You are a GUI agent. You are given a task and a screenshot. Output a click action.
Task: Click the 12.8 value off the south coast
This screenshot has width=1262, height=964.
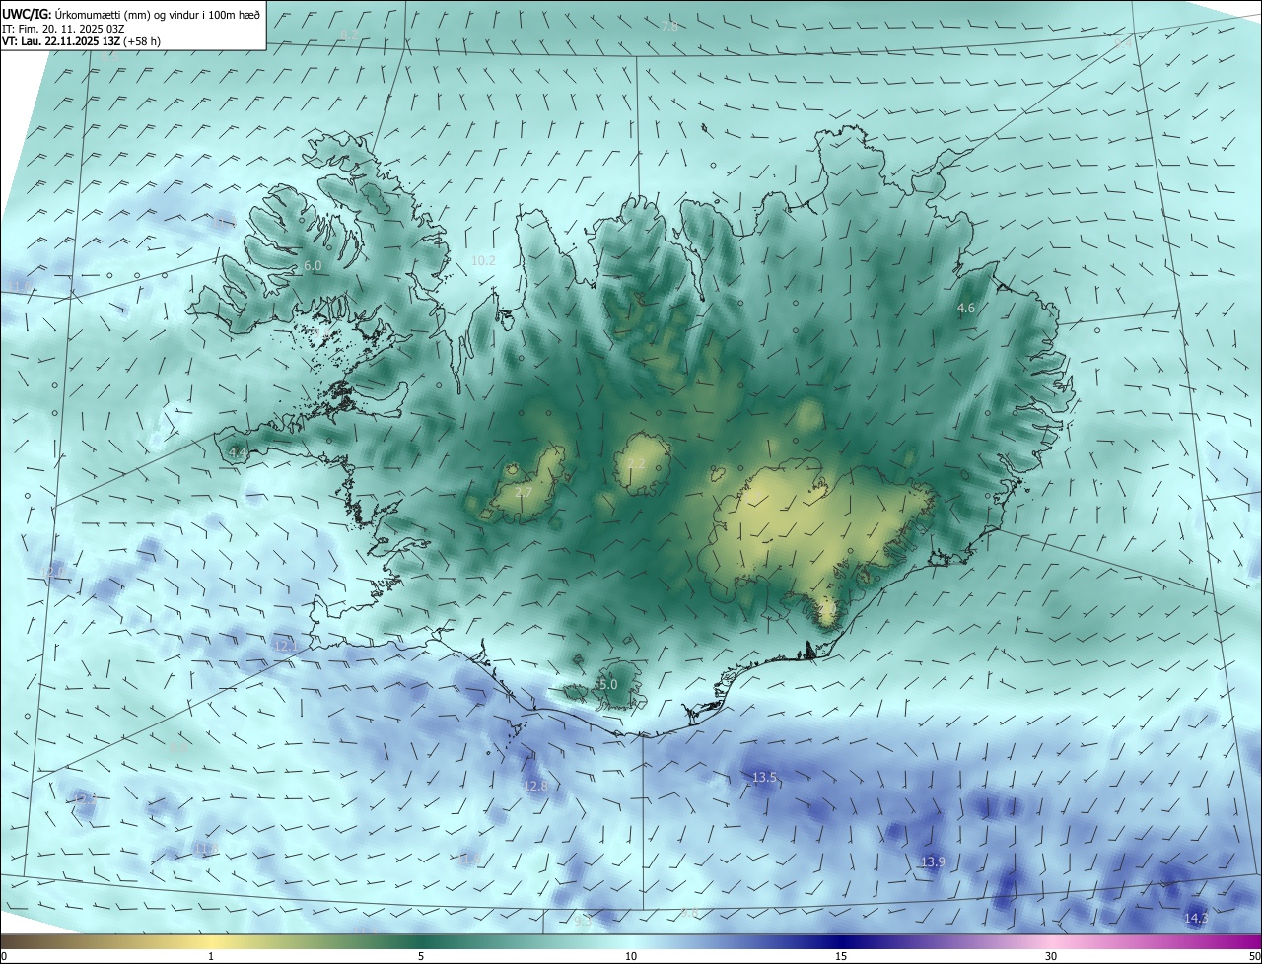(535, 786)
